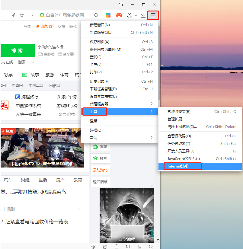Click the 登录 sign-in link
The width and height of the screenshot is (243, 249).
tap(27, 26)
